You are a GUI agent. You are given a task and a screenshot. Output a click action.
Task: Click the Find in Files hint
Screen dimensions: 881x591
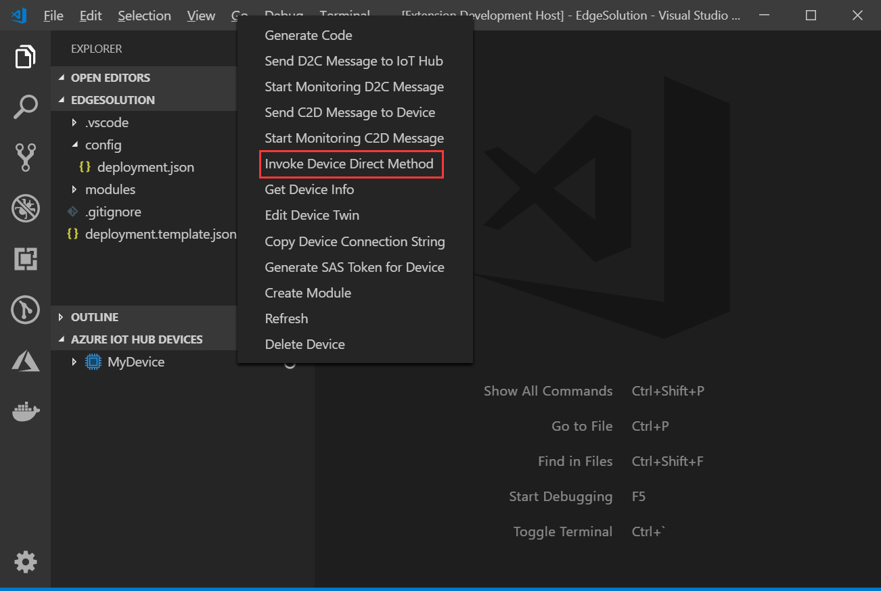coord(575,461)
